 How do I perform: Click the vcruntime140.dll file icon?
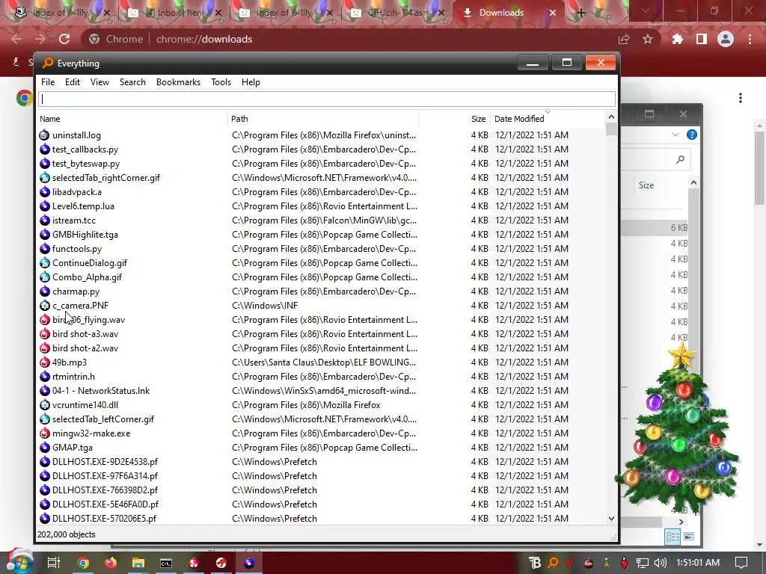(x=44, y=404)
